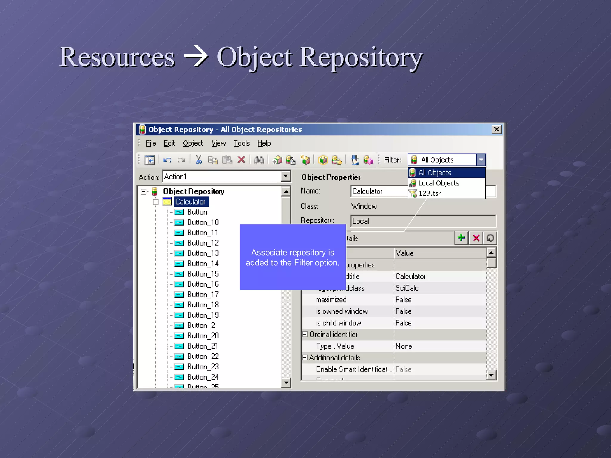Open Find and Replace binoculars icon
Image resolution: width=611 pixels, height=458 pixels.
click(259, 160)
